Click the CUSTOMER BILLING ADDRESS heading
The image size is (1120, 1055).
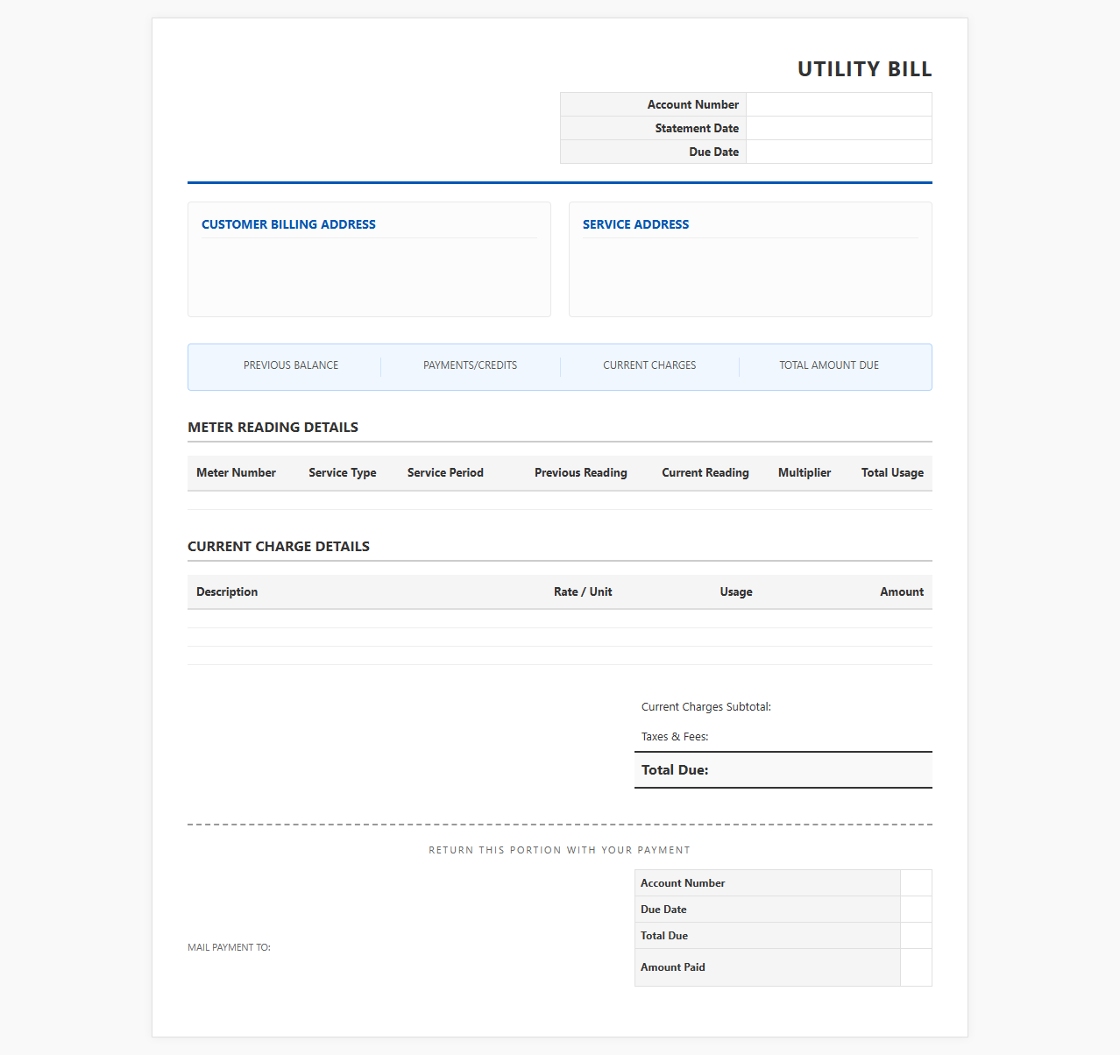tap(288, 224)
